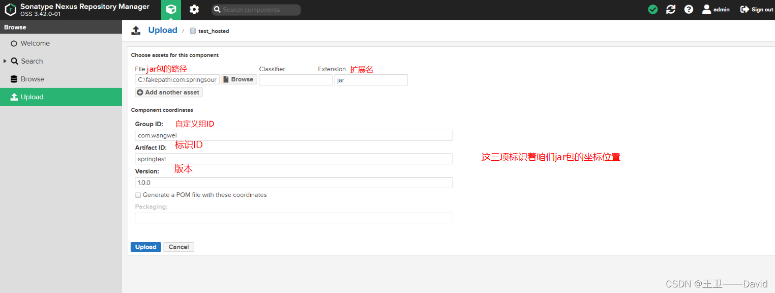Click the Browse sidebar panel header
775x293 pixels.
click(61, 27)
